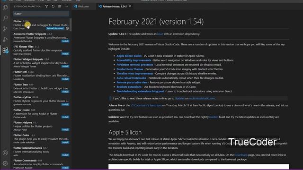303x170 pixels.
Task: Open the Downloads page link
Action: [241, 155]
